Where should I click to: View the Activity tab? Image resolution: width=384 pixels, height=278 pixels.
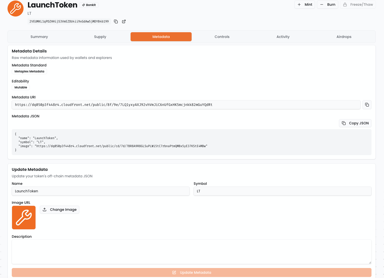tap(283, 37)
